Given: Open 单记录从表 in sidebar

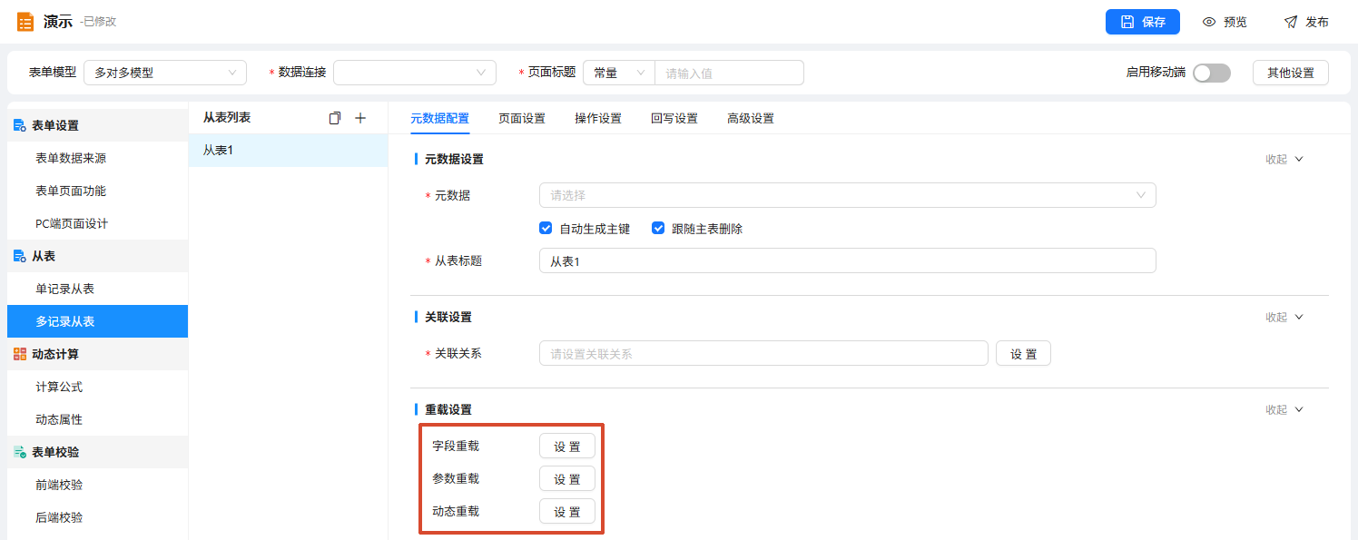Looking at the screenshot, I should click(x=97, y=289).
